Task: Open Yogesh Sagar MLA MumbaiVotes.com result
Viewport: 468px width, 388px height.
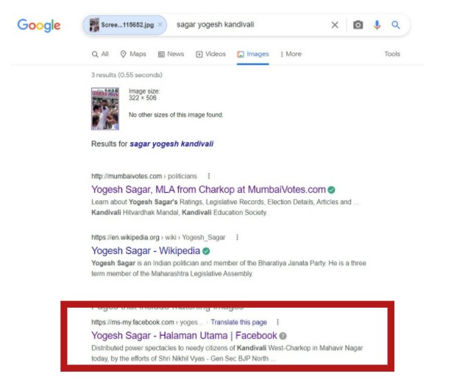Action: pos(208,190)
